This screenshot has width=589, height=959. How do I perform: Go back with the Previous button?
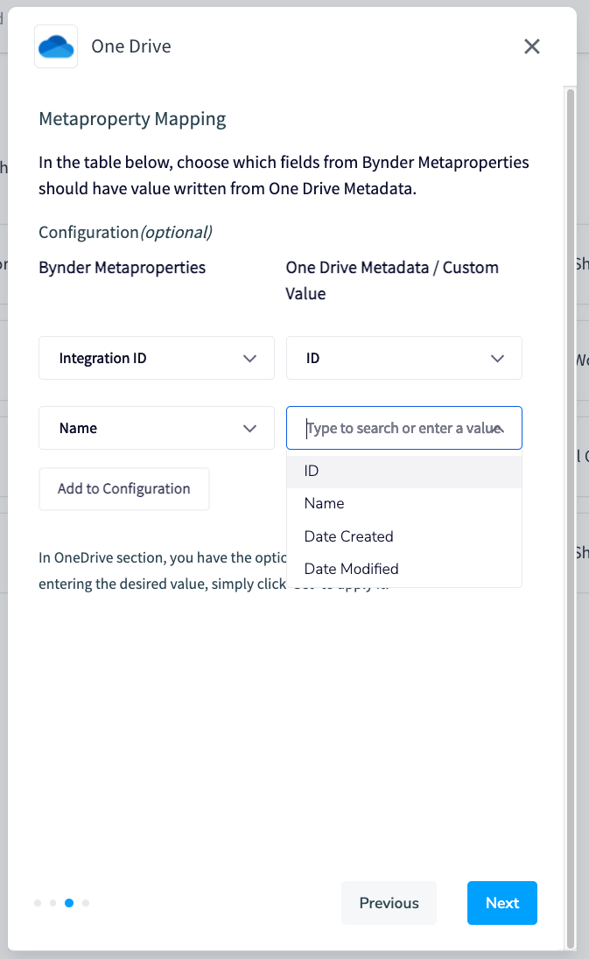tap(389, 903)
